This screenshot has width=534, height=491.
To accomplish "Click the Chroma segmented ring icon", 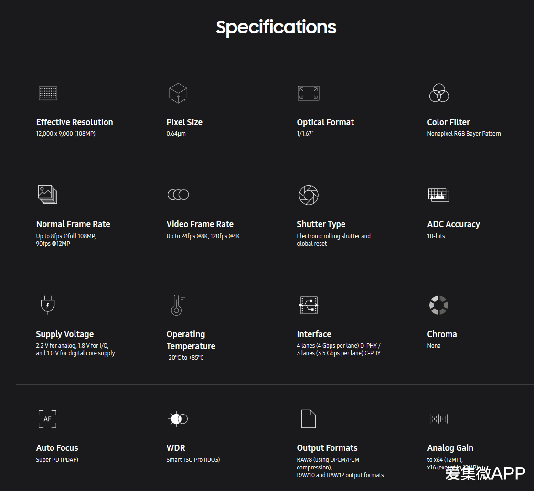I will pyautogui.click(x=438, y=305).
